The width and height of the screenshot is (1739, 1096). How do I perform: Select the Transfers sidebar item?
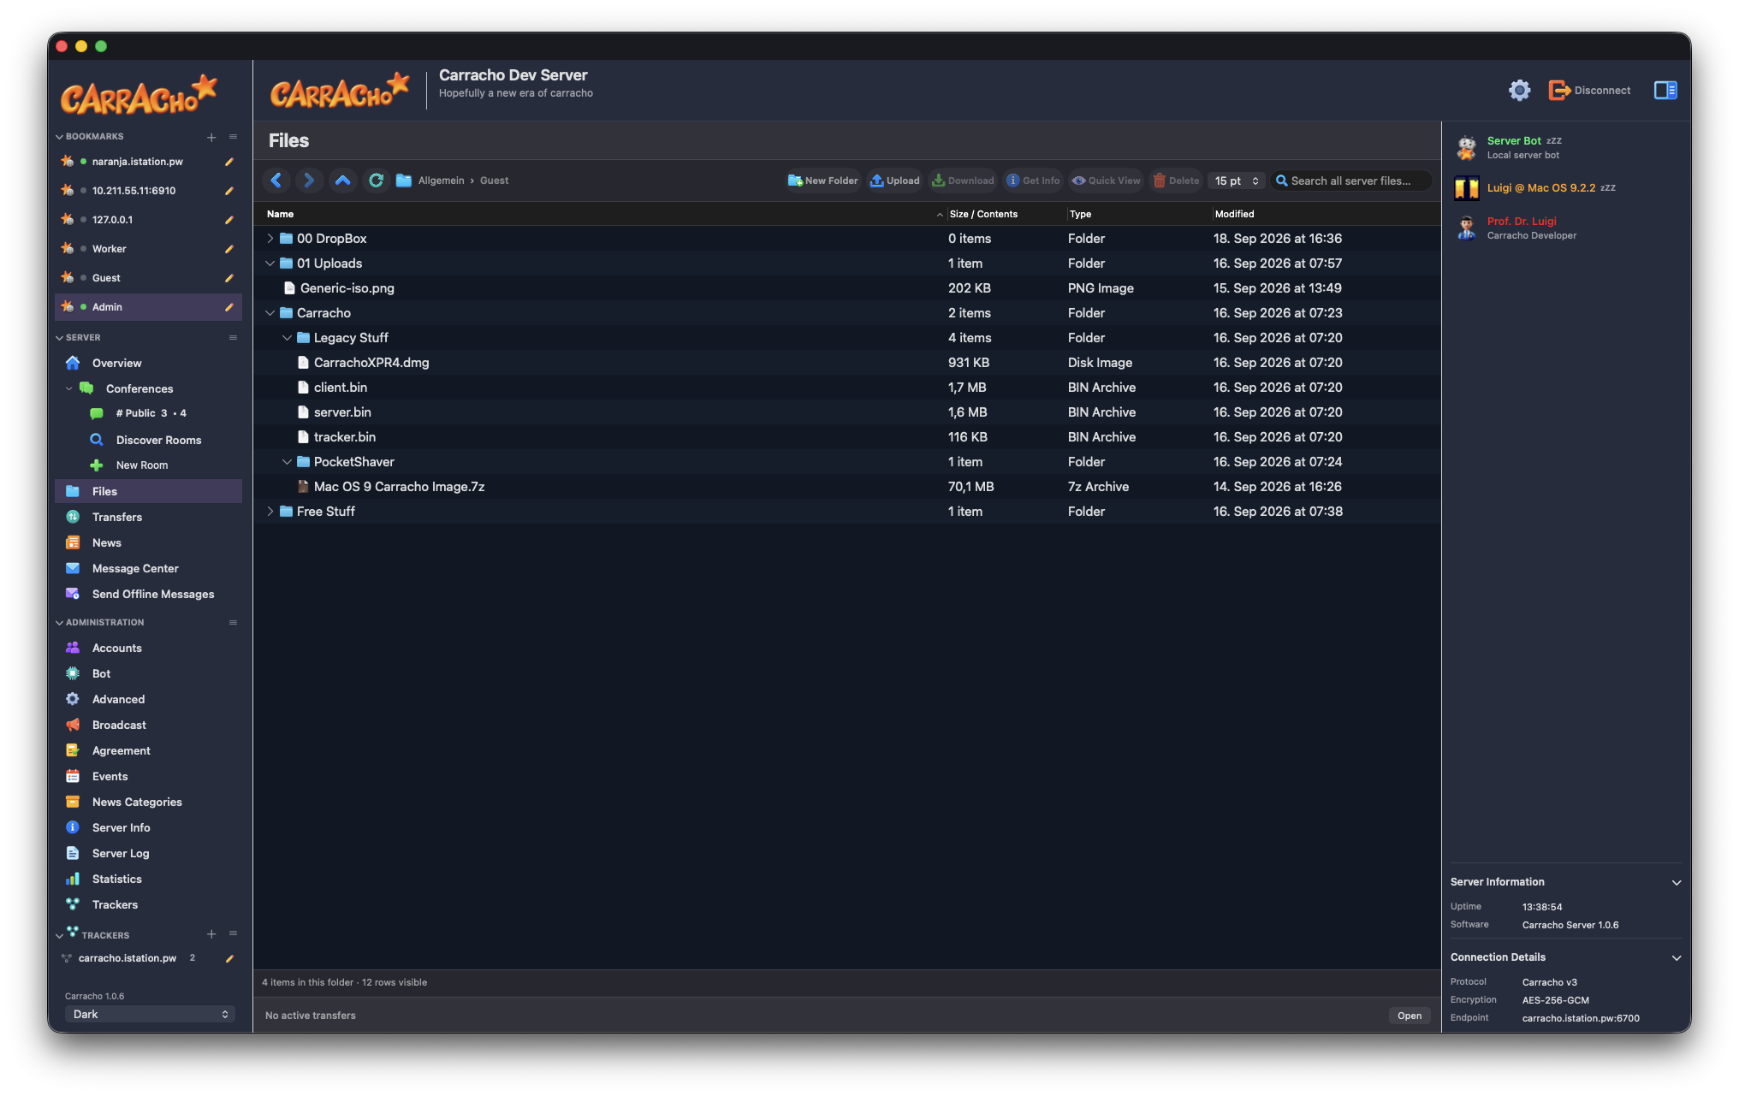pos(149,517)
